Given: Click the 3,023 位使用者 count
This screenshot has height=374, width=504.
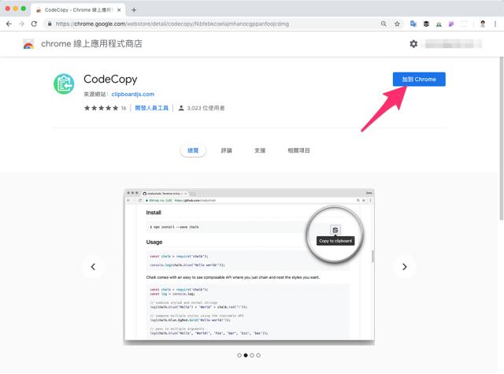Looking at the screenshot, I should point(206,108).
